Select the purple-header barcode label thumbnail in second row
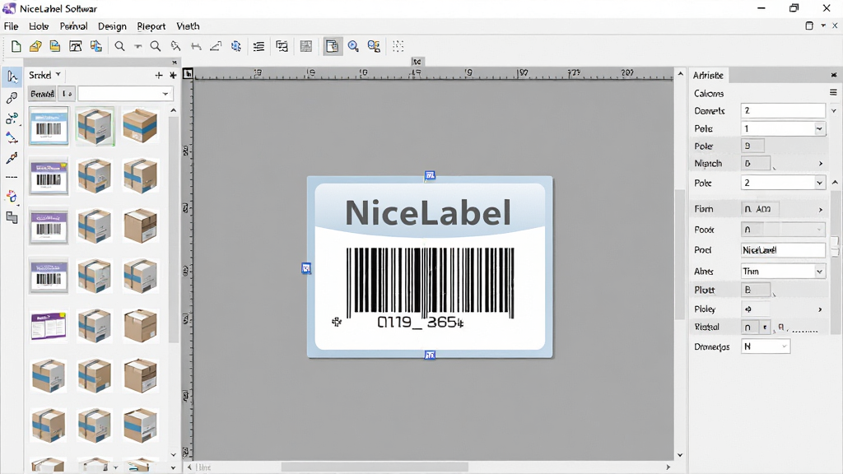The width and height of the screenshot is (843, 474). pos(49,176)
